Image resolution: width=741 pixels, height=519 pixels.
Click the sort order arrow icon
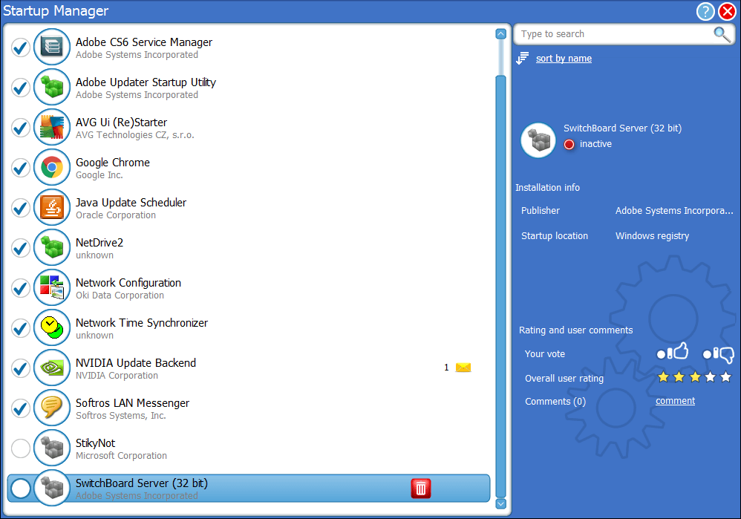(523, 58)
